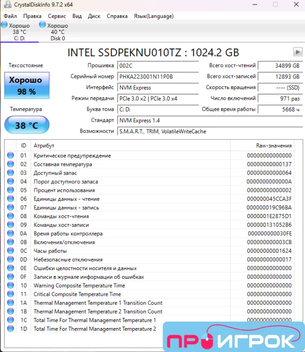Click the status orb for Небезопасные отключения
Image resolution: width=305 pixels, height=352 pixels.
(x=10, y=259)
